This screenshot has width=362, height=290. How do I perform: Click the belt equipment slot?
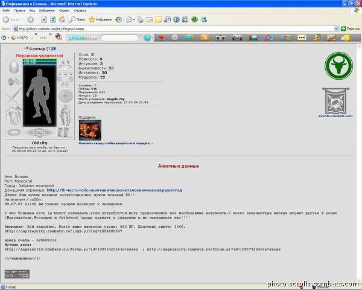point(40,133)
